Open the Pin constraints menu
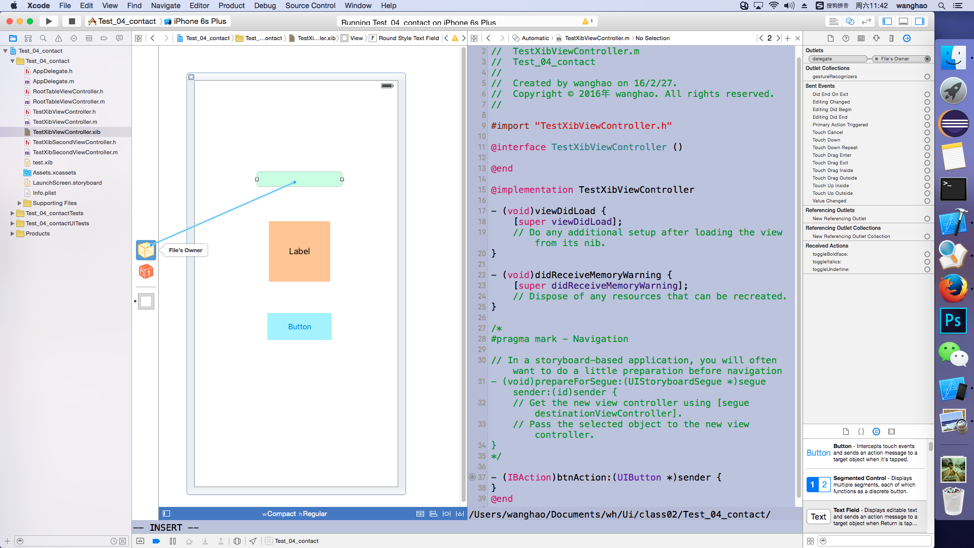 (x=446, y=513)
